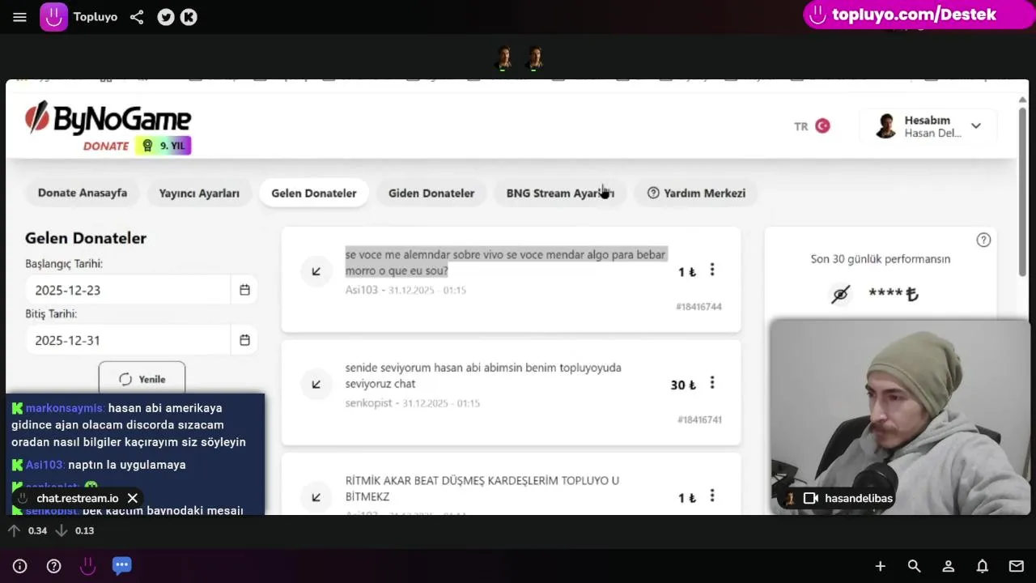Viewport: 1036px width, 583px height.
Task: Open the hamburger menu at top left
Action: pos(19,17)
